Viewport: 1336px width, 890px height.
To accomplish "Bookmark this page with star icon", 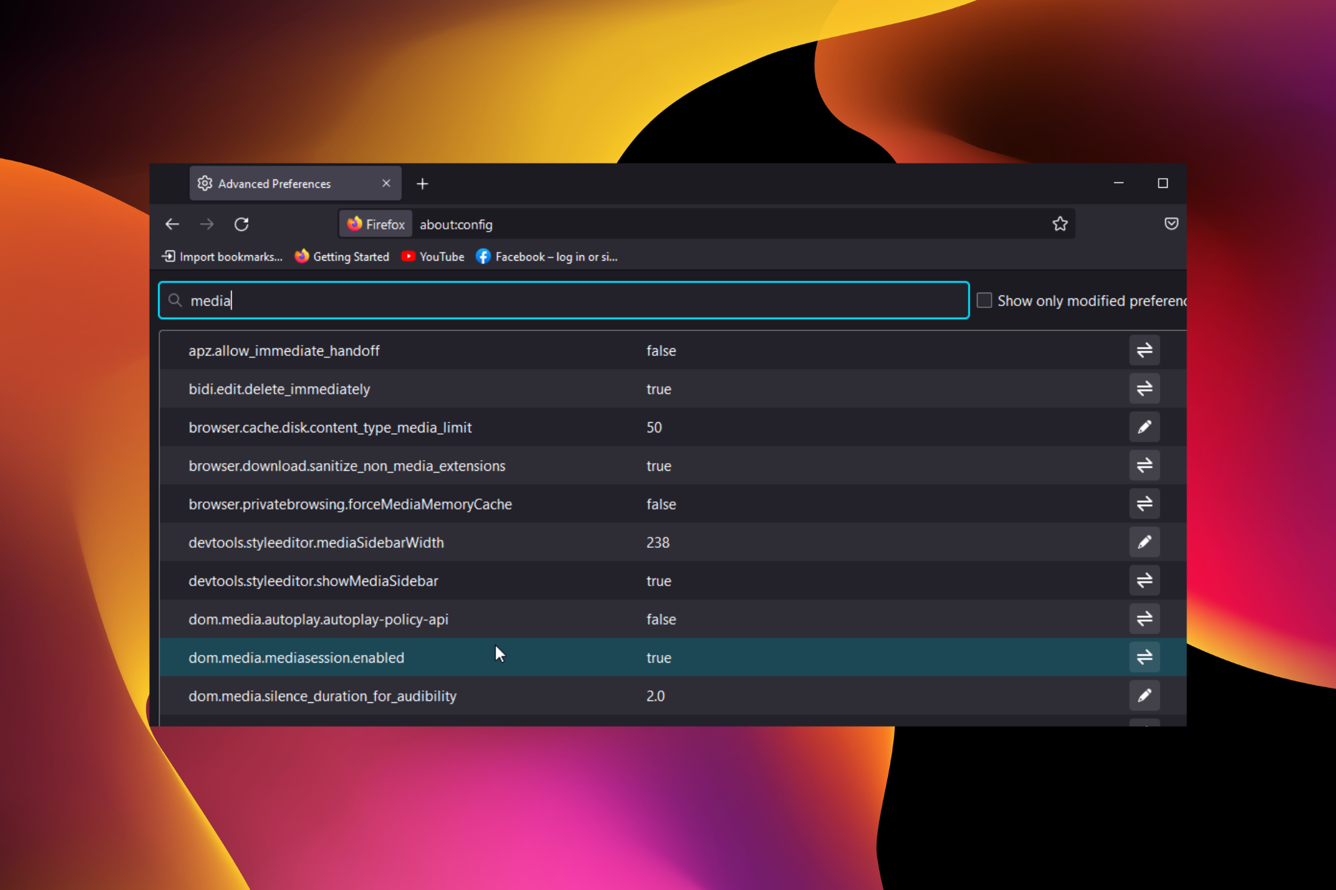I will pyautogui.click(x=1060, y=224).
